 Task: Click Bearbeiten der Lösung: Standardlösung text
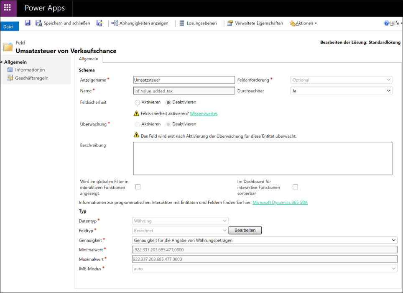(x=360, y=42)
